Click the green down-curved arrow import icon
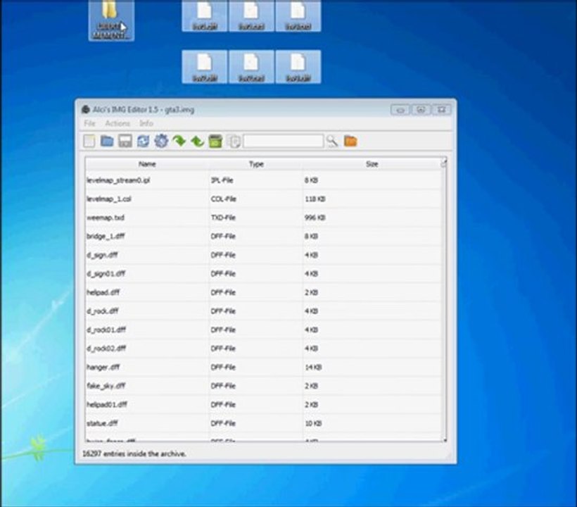The height and width of the screenshot is (507, 577). [179, 141]
